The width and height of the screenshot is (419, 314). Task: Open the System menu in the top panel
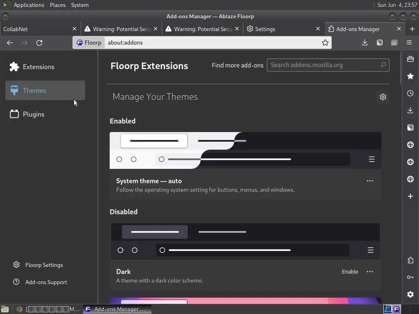pyautogui.click(x=80, y=5)
